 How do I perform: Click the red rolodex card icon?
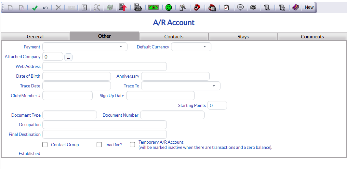tap(197, 8)
